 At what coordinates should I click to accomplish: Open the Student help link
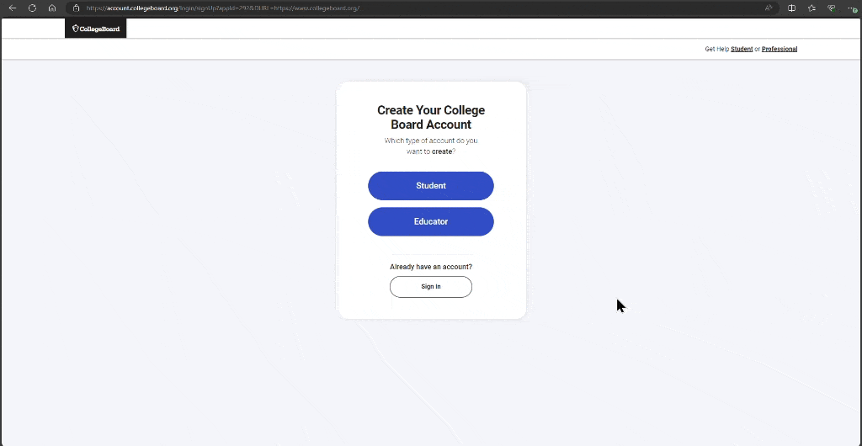click(x=742, y=49)
